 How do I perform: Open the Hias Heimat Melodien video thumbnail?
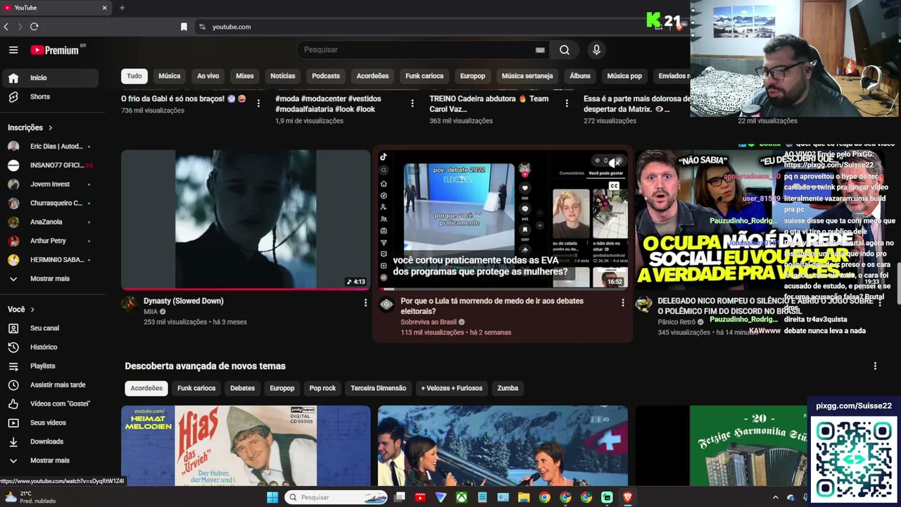point(246,446)
